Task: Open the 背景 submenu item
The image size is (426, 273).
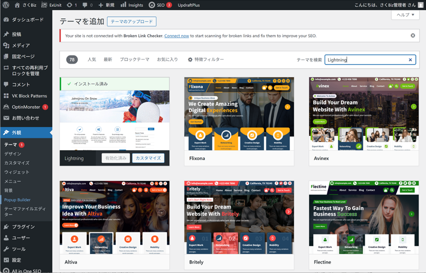Action: [8, 191]
